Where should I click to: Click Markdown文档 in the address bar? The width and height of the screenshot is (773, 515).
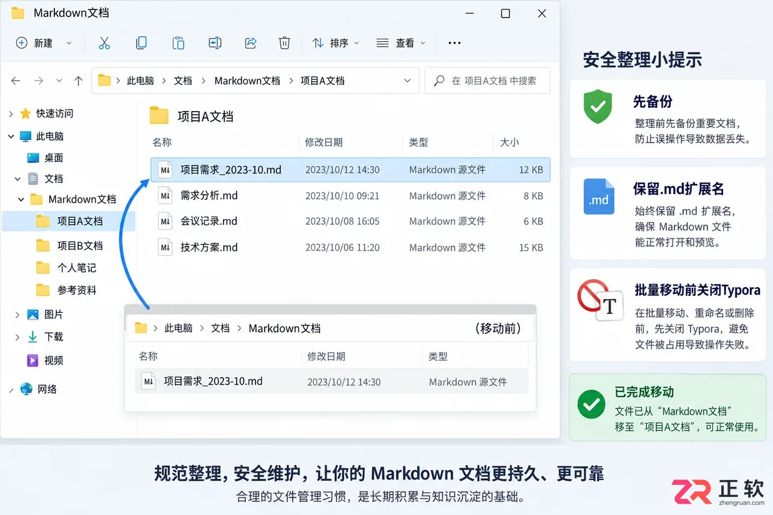point(247,81)
